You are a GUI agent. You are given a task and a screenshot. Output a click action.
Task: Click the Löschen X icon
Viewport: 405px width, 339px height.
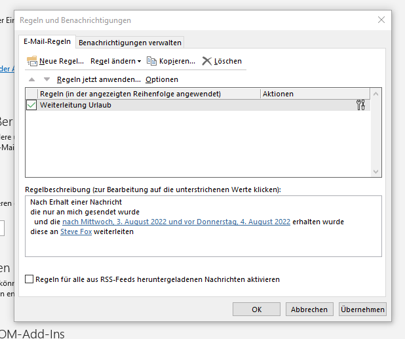pos(206,61)
